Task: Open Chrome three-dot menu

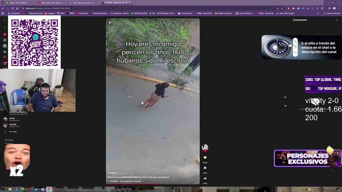Action: (339, 8)
